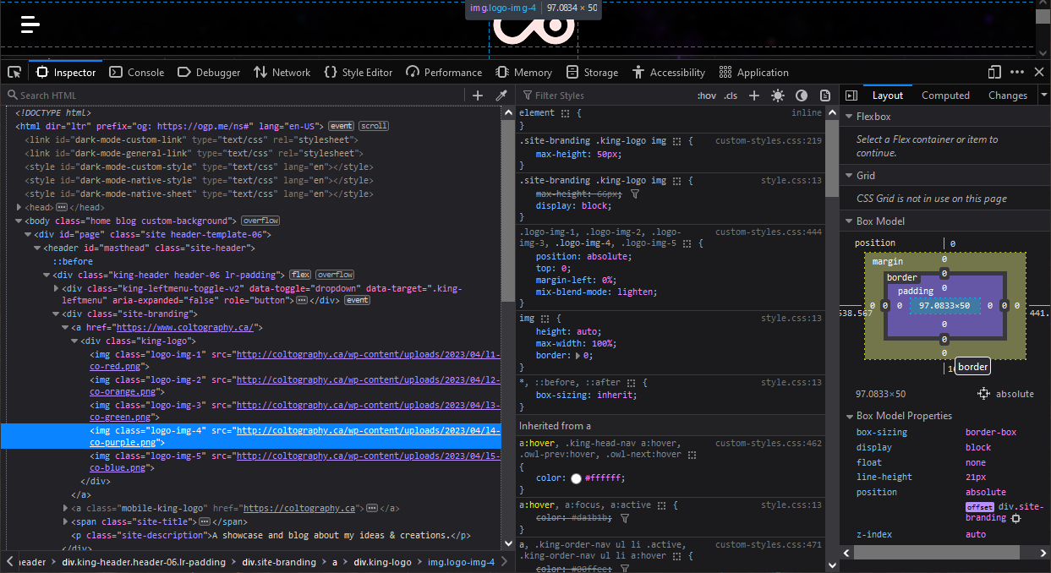Toggle light color scheme simulation
Viewport: 1051px width, 573px height.
[778, 95]
